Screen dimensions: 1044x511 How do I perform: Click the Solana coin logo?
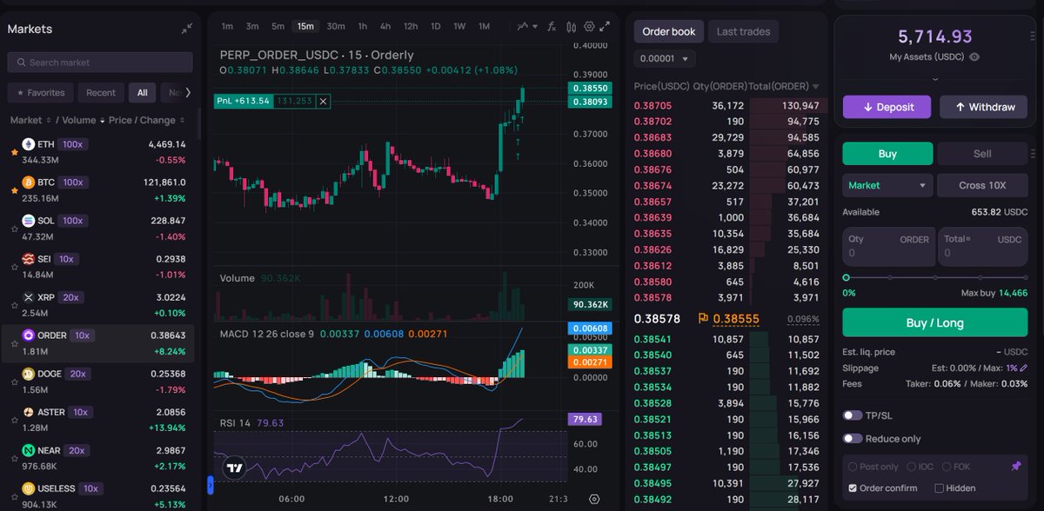pyautogui.click(x=29, y=221)
